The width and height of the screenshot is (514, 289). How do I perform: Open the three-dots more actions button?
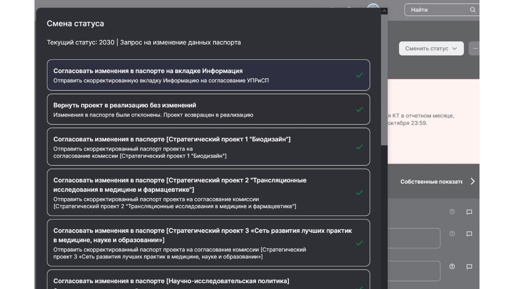click(x=474, y=48)
